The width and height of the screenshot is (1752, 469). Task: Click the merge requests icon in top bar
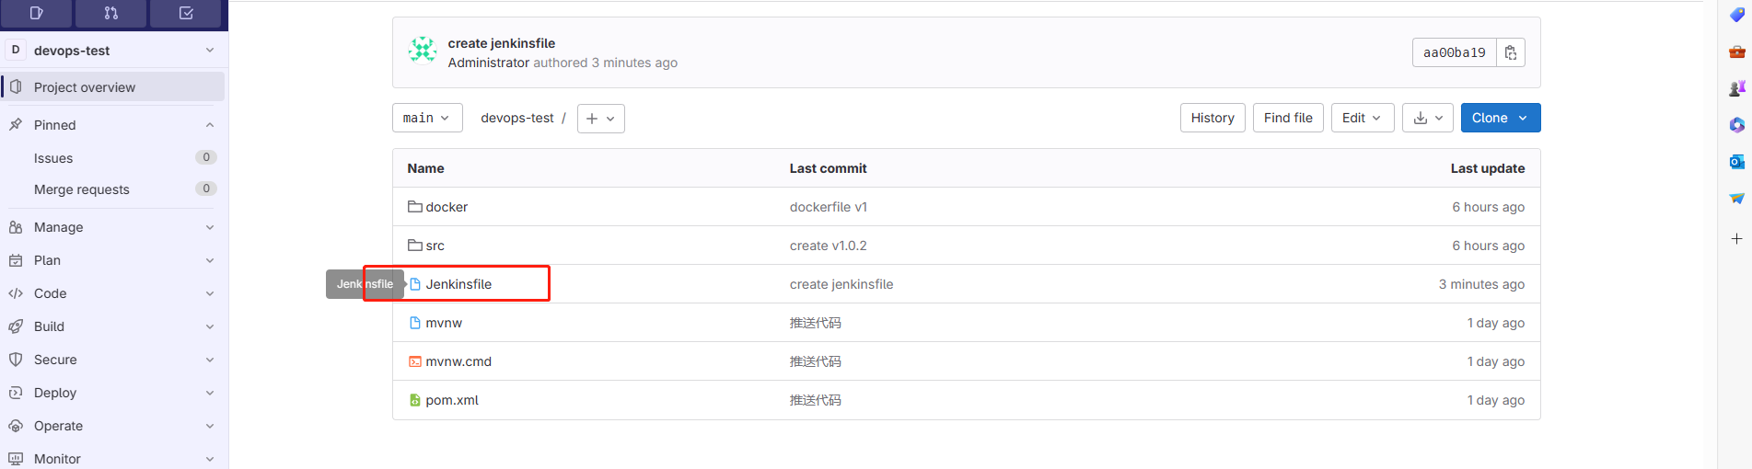pos(111,13)
